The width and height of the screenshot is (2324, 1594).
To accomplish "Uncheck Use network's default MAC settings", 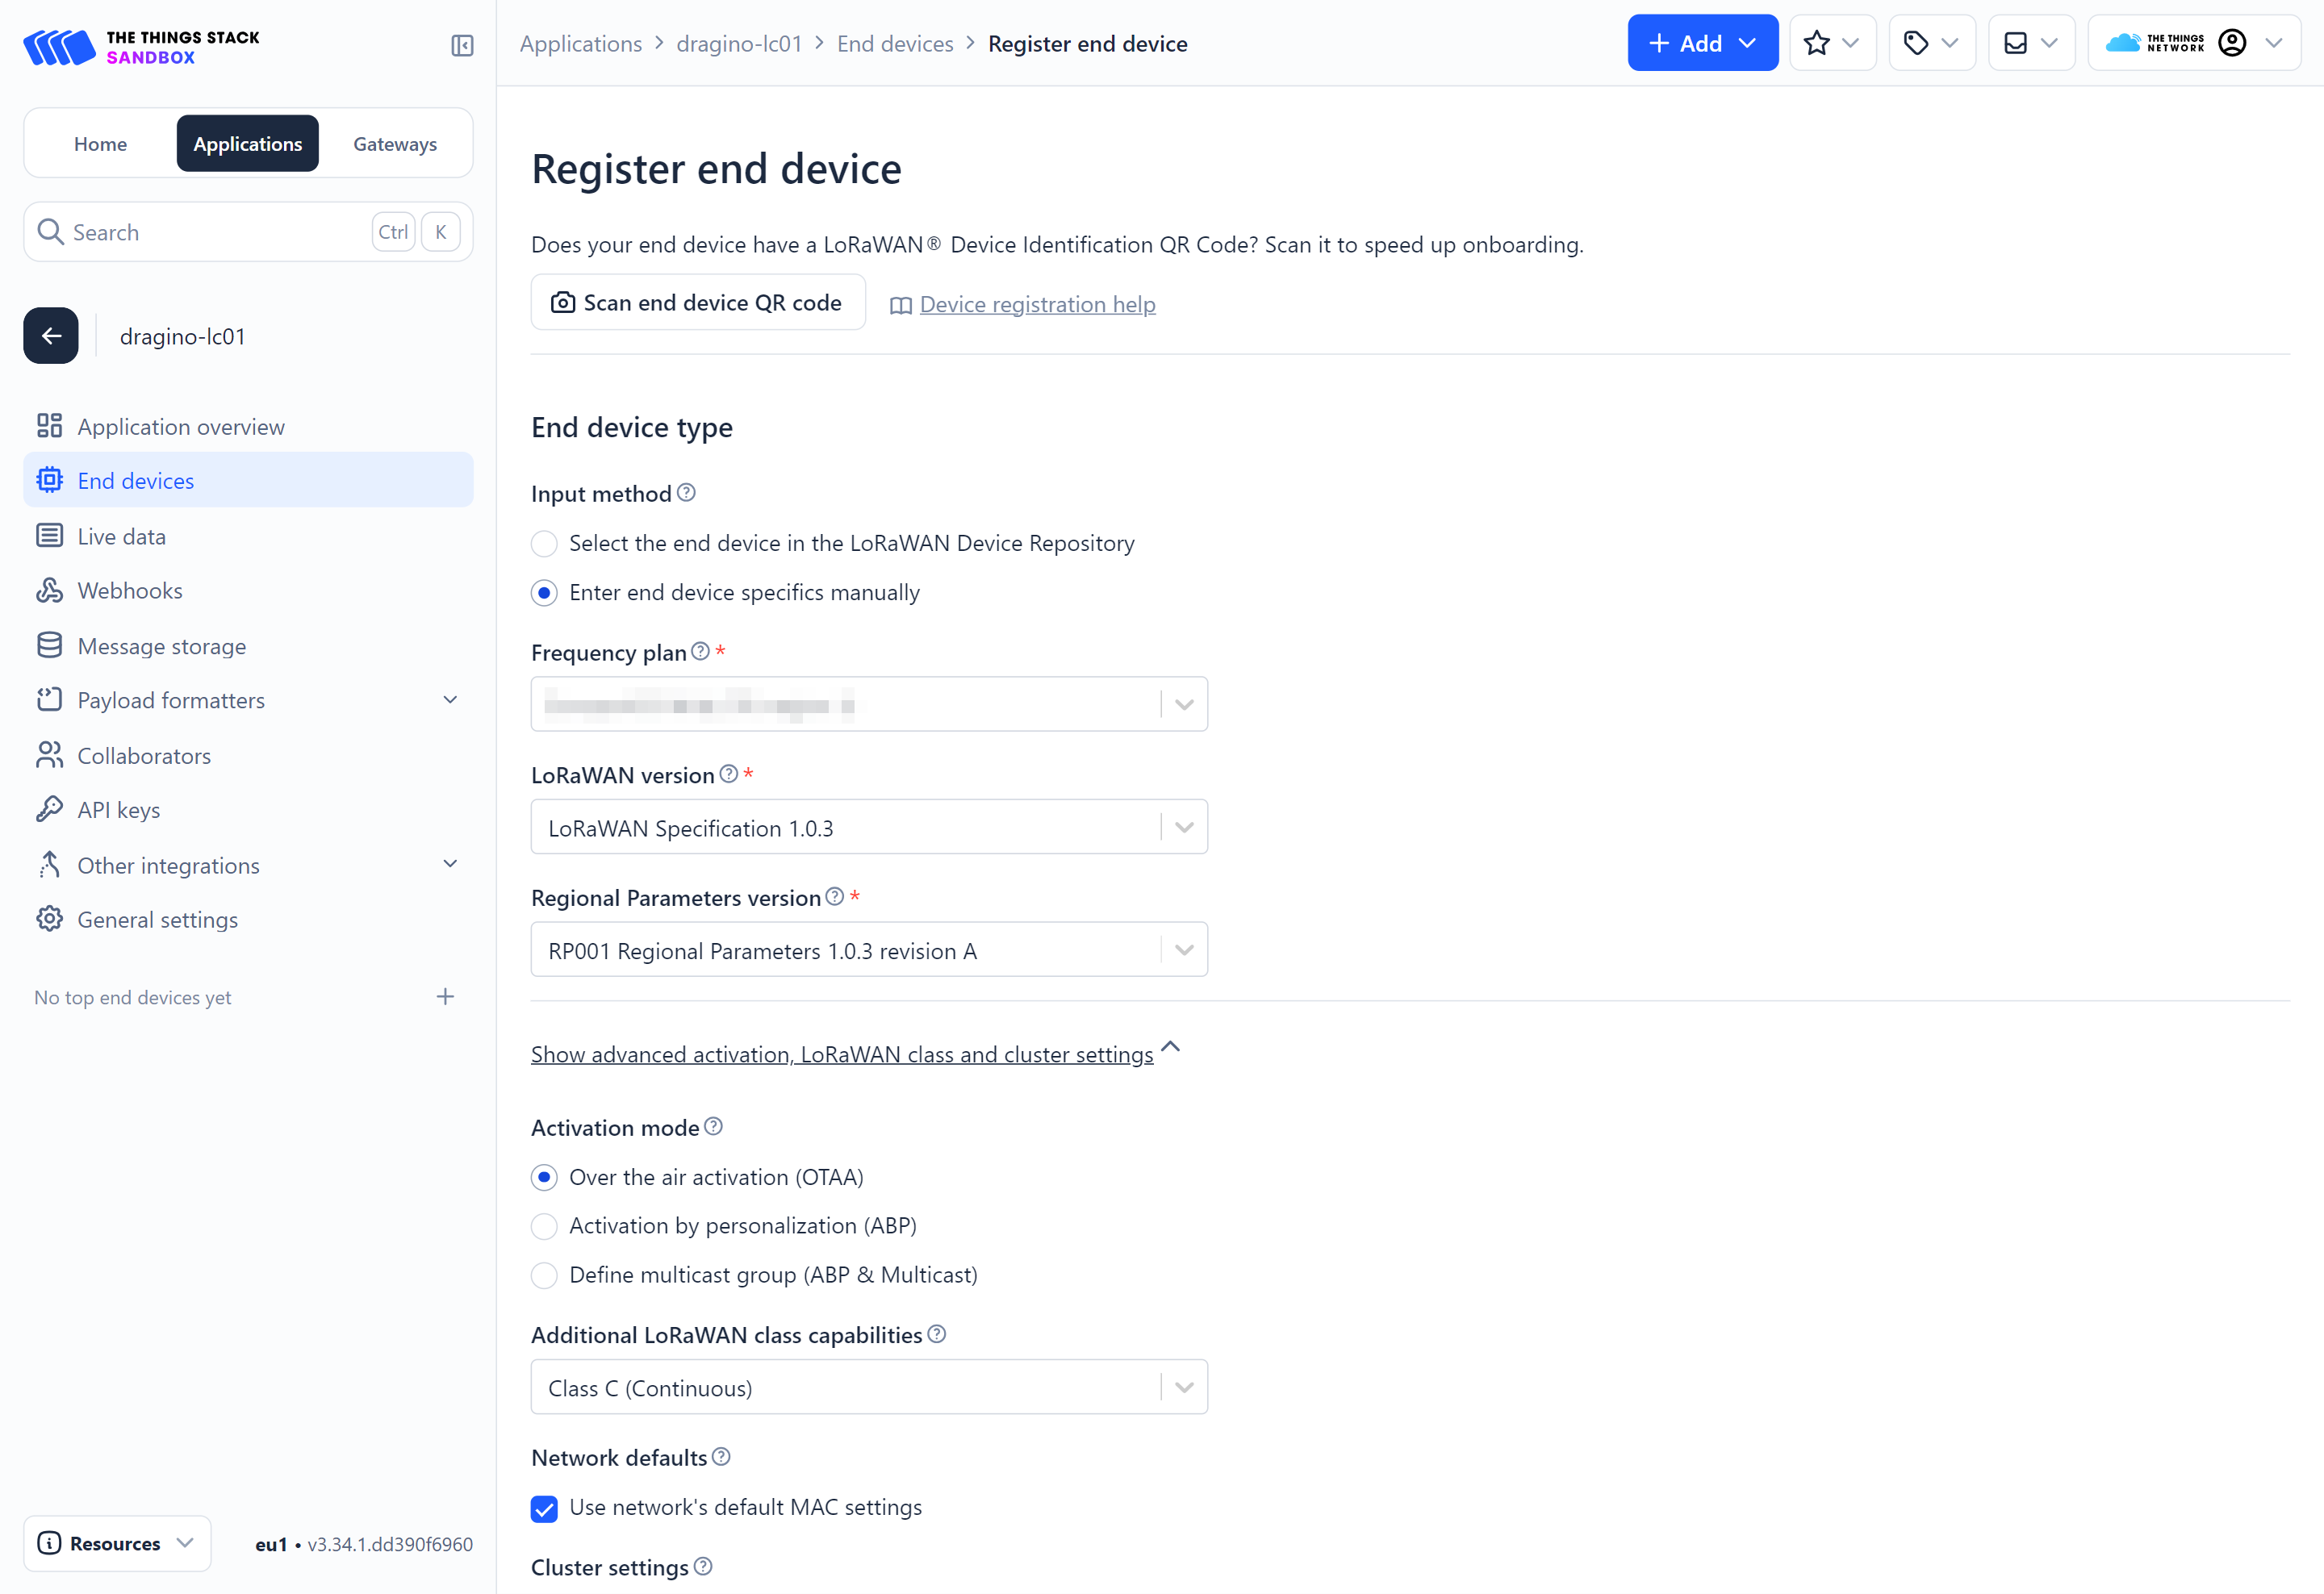I will tap(544, 1508).
